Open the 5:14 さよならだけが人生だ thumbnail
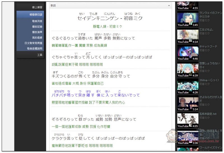Image resolution: width=224 pixels, height=153 pixels. (188, 103)
